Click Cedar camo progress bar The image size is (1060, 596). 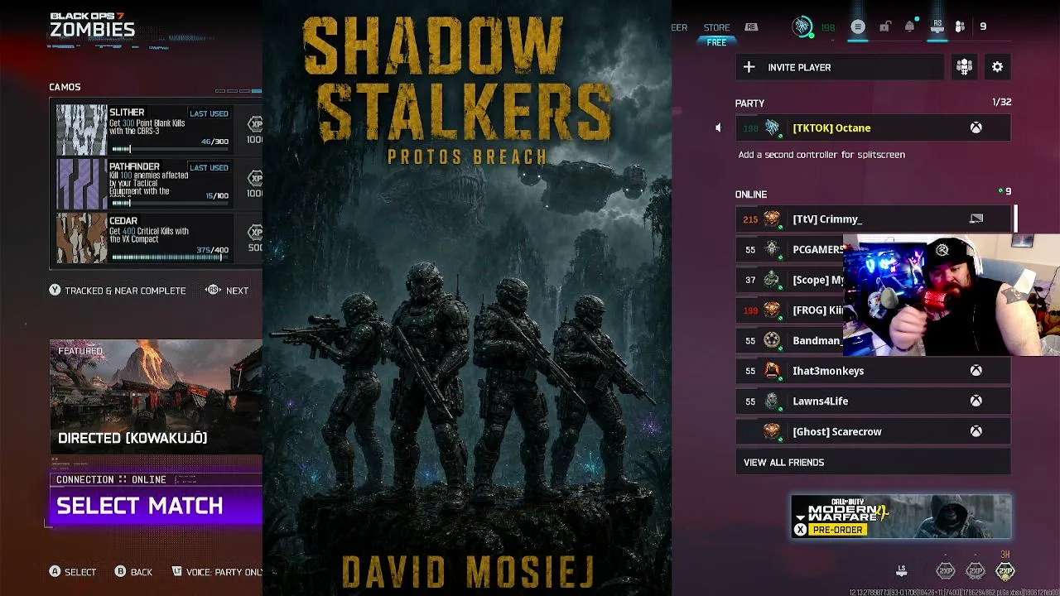pos(170,257)
